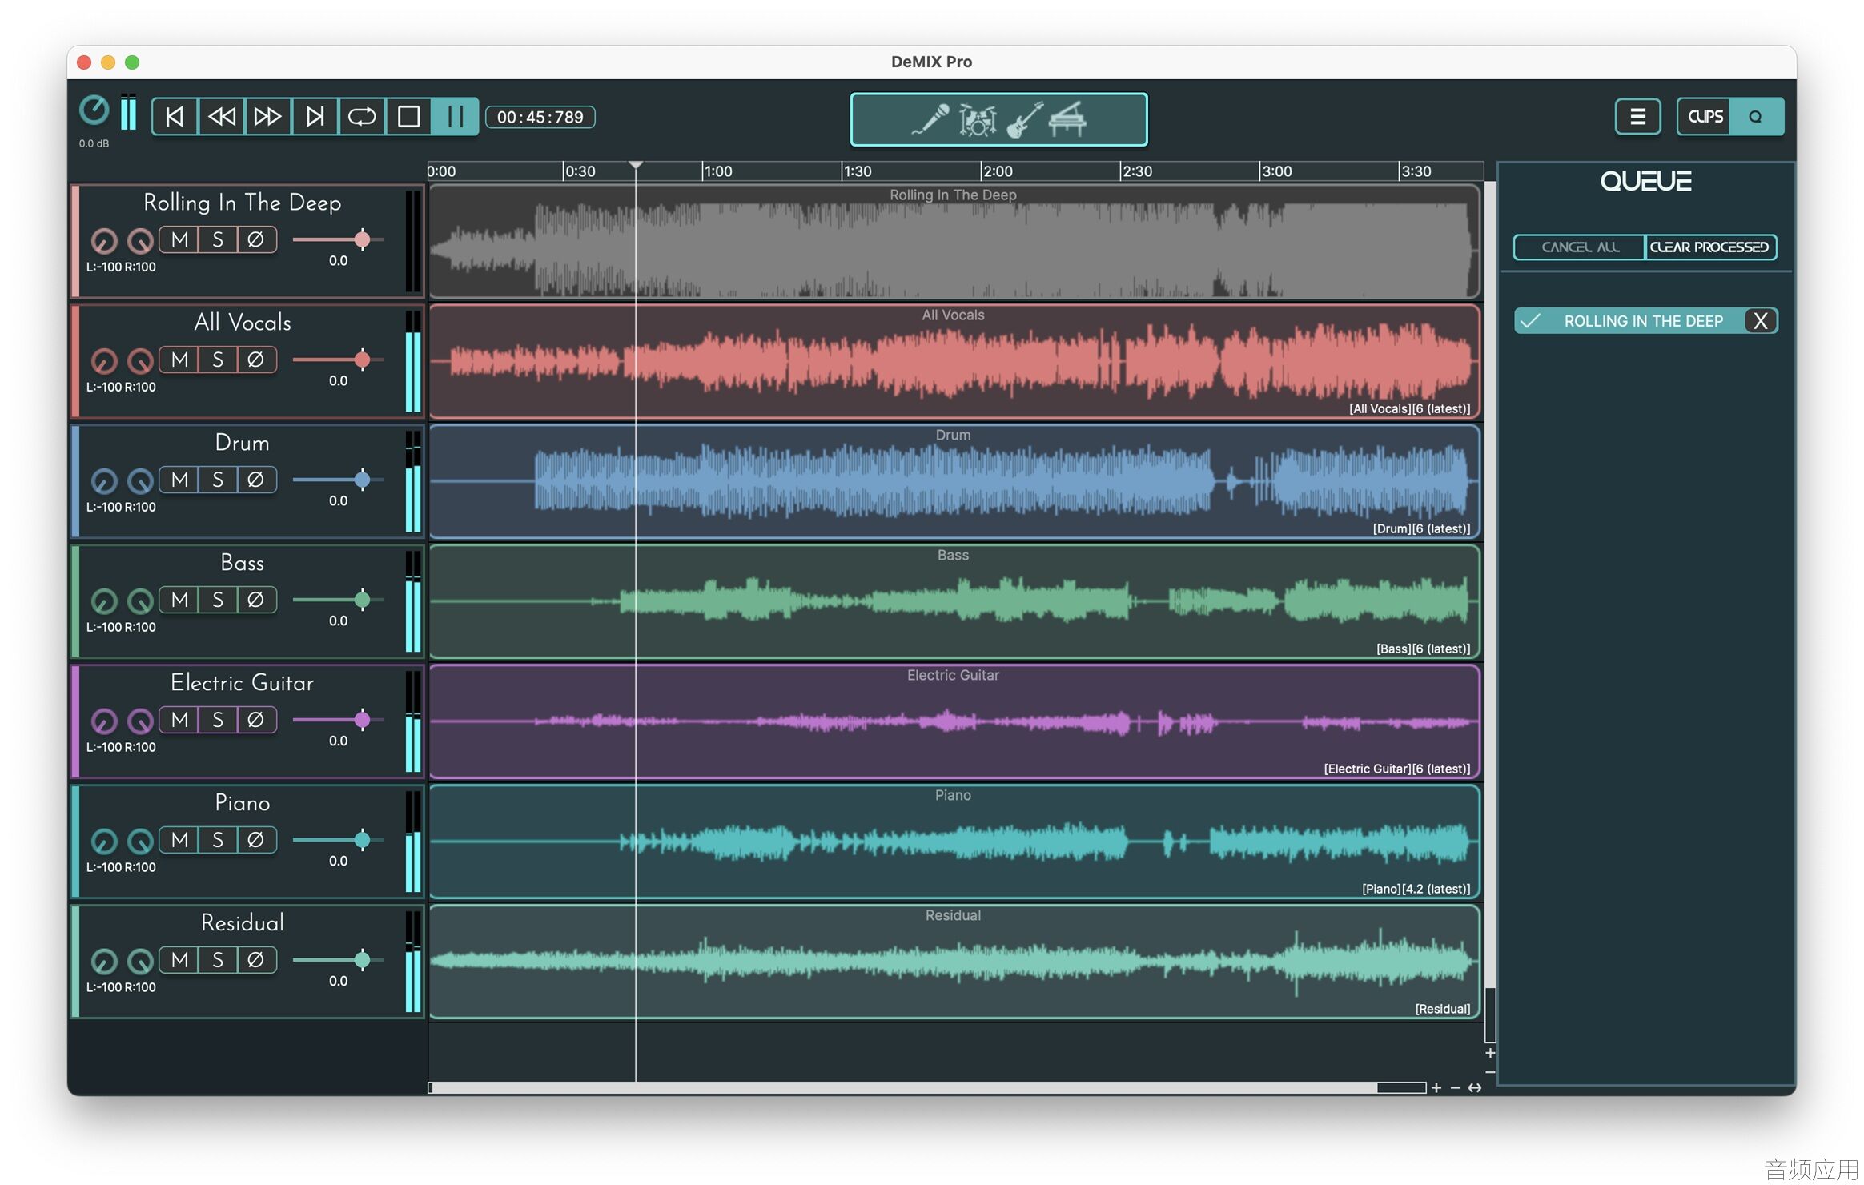The width and height of the screenshot is (1864, 1185).
Task: Remove Rolling In The Deep from queue
Action: pyautogui.click(x=1760, y=321)
